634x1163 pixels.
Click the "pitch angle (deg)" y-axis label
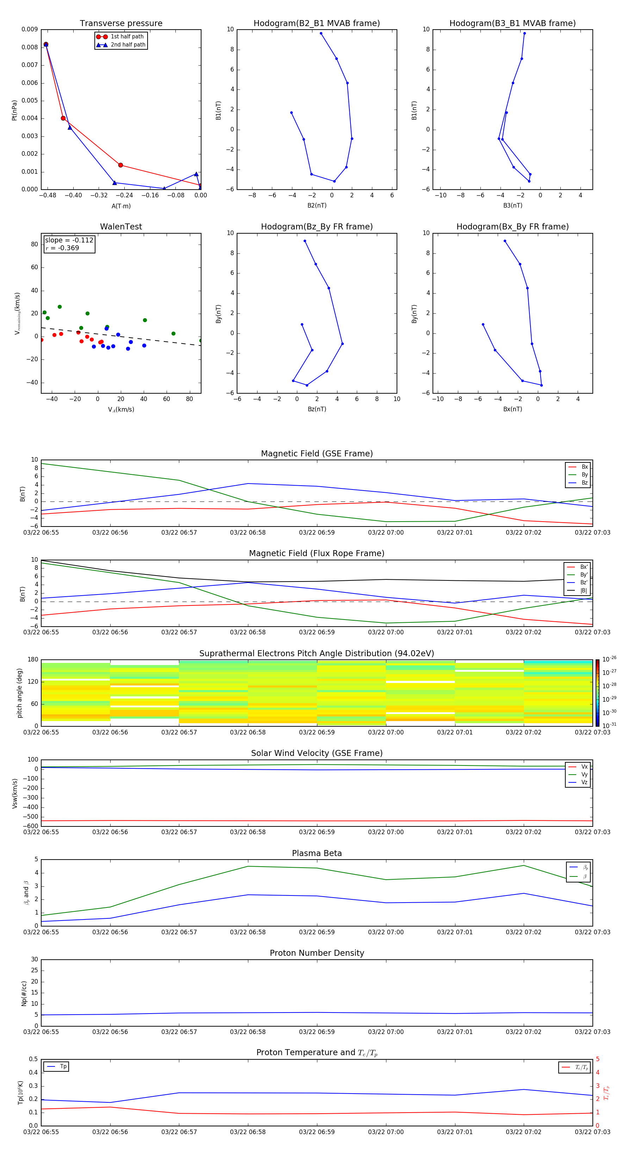point(19,693)
